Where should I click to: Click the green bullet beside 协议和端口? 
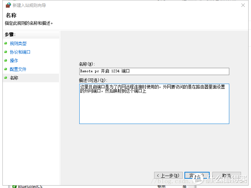(6, 52)
